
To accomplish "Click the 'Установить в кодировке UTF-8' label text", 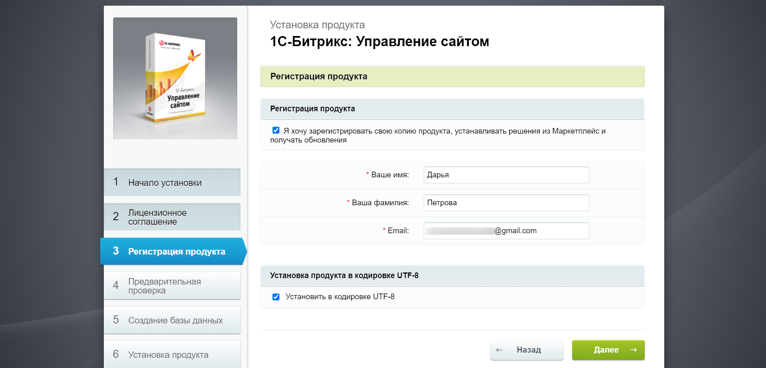I will click(340, 297).
